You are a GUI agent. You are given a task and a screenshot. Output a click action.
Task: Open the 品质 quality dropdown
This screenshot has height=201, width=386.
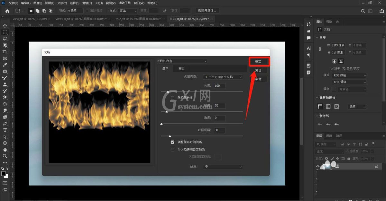pyautogui.click(x=223, y=167)
